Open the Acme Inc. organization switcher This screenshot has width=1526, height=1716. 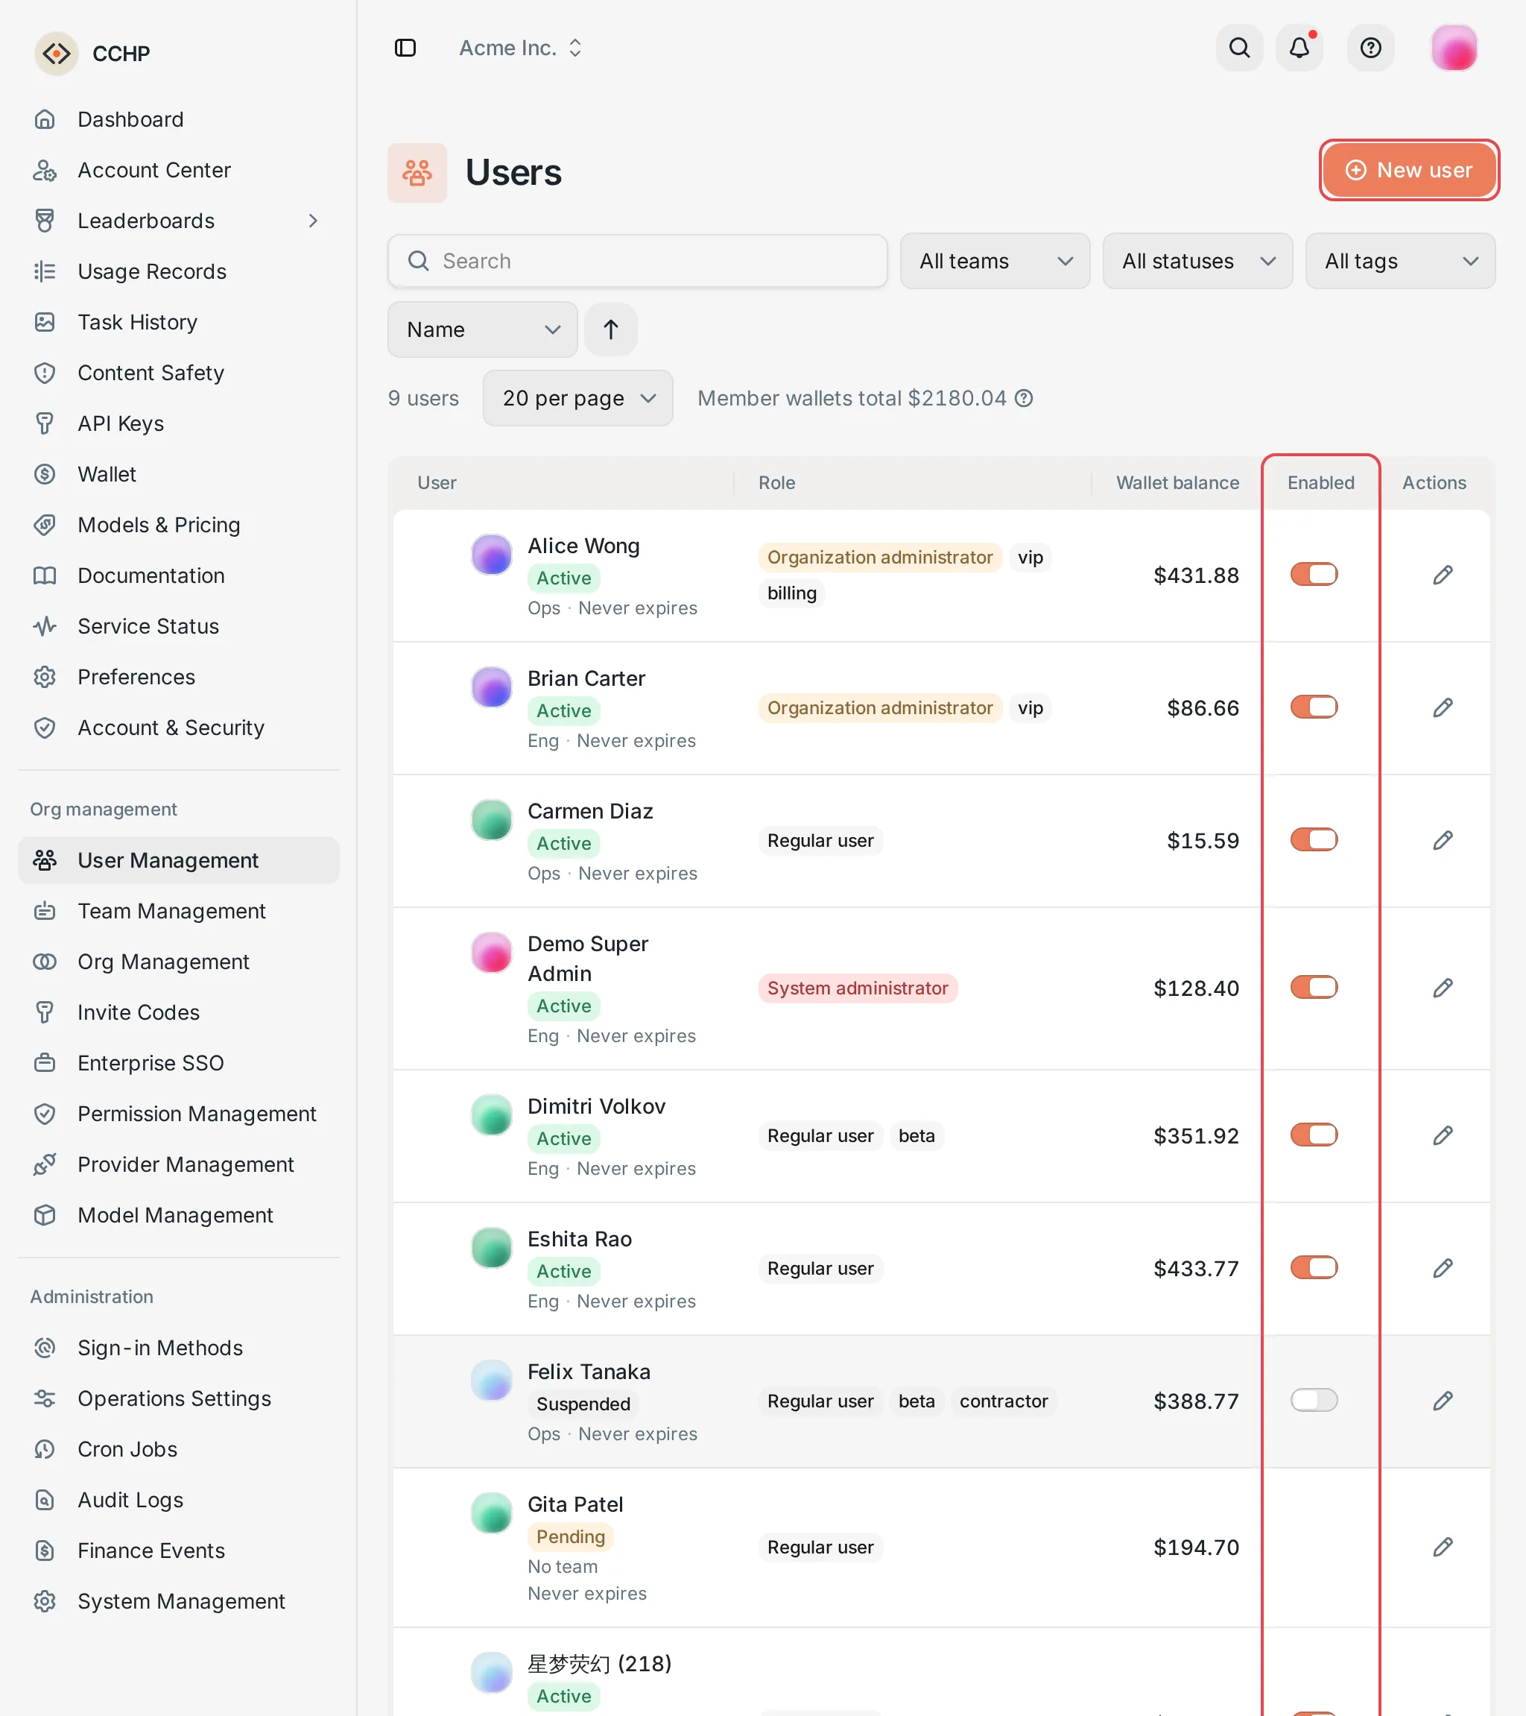coord(520,48)
